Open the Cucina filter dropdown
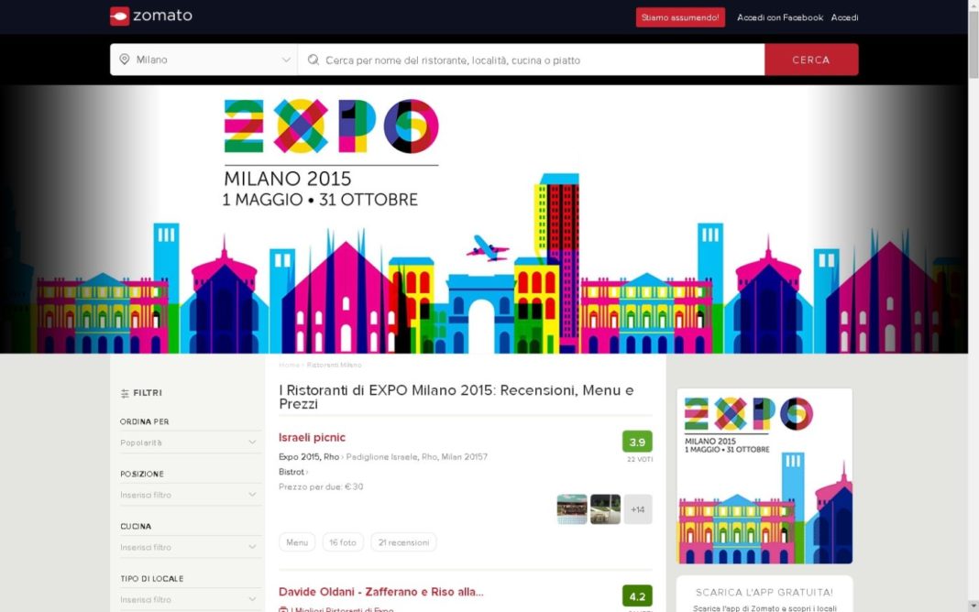979x612 pixels. (x=189, y=547)
